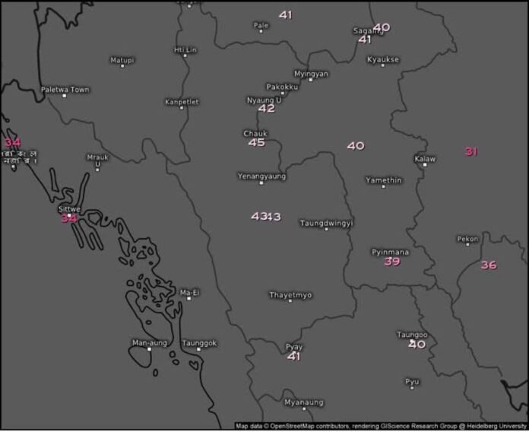Click the Thayetmyo city label
The image size is (529, 432).
pyautogui.click(x=290, y=295)
